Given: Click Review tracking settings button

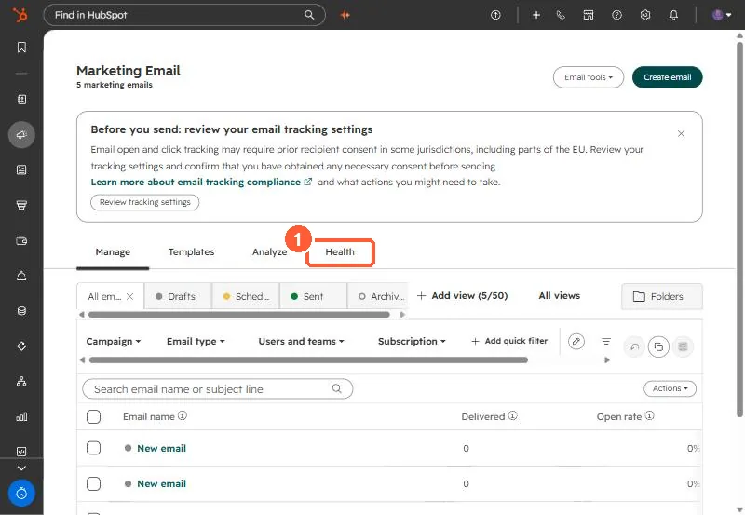Looking at the screenshot, I should coord(145,202).
